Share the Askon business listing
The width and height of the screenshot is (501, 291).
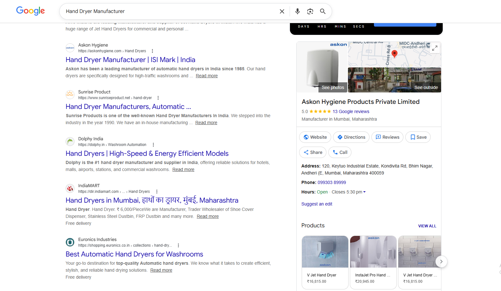click(x=313, y=152)
